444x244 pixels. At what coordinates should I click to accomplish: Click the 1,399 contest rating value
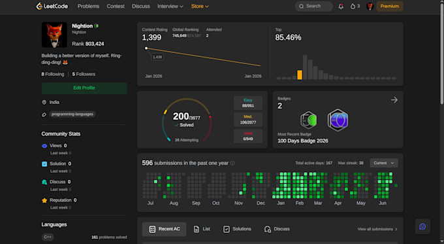(x=151, y=38)
